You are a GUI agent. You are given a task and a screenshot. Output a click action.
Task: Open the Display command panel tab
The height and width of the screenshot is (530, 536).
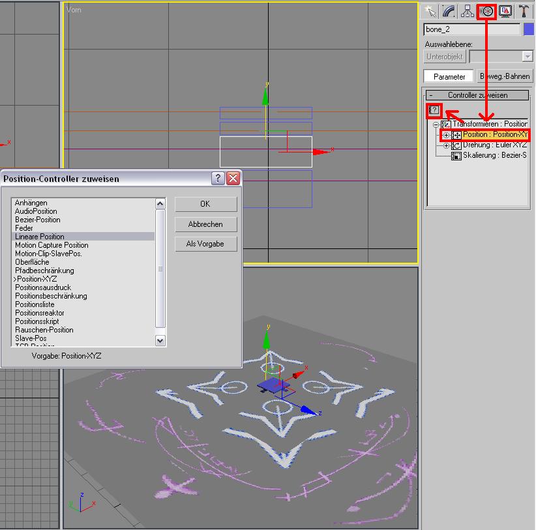pyautogui.click(x=505, y=12)
